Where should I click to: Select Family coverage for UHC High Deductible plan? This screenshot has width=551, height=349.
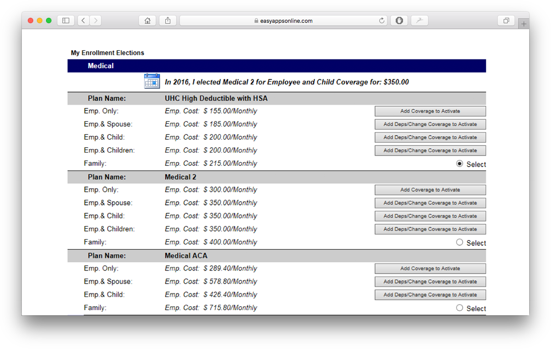[459, 163]
